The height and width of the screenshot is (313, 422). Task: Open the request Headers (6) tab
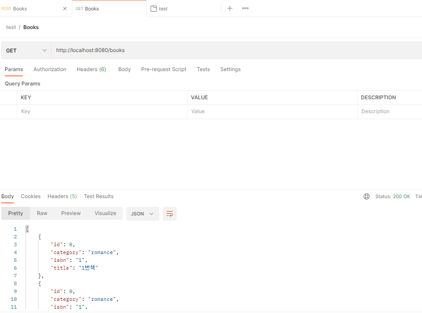tap(91, 69)
